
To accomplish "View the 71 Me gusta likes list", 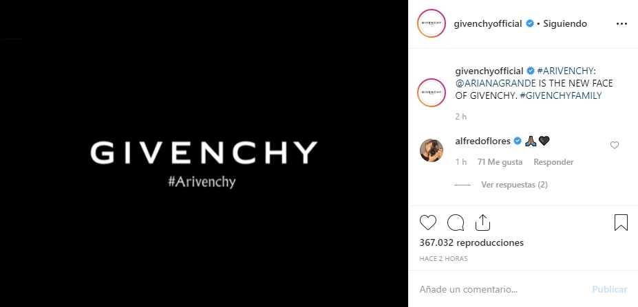I will [500, 162].
